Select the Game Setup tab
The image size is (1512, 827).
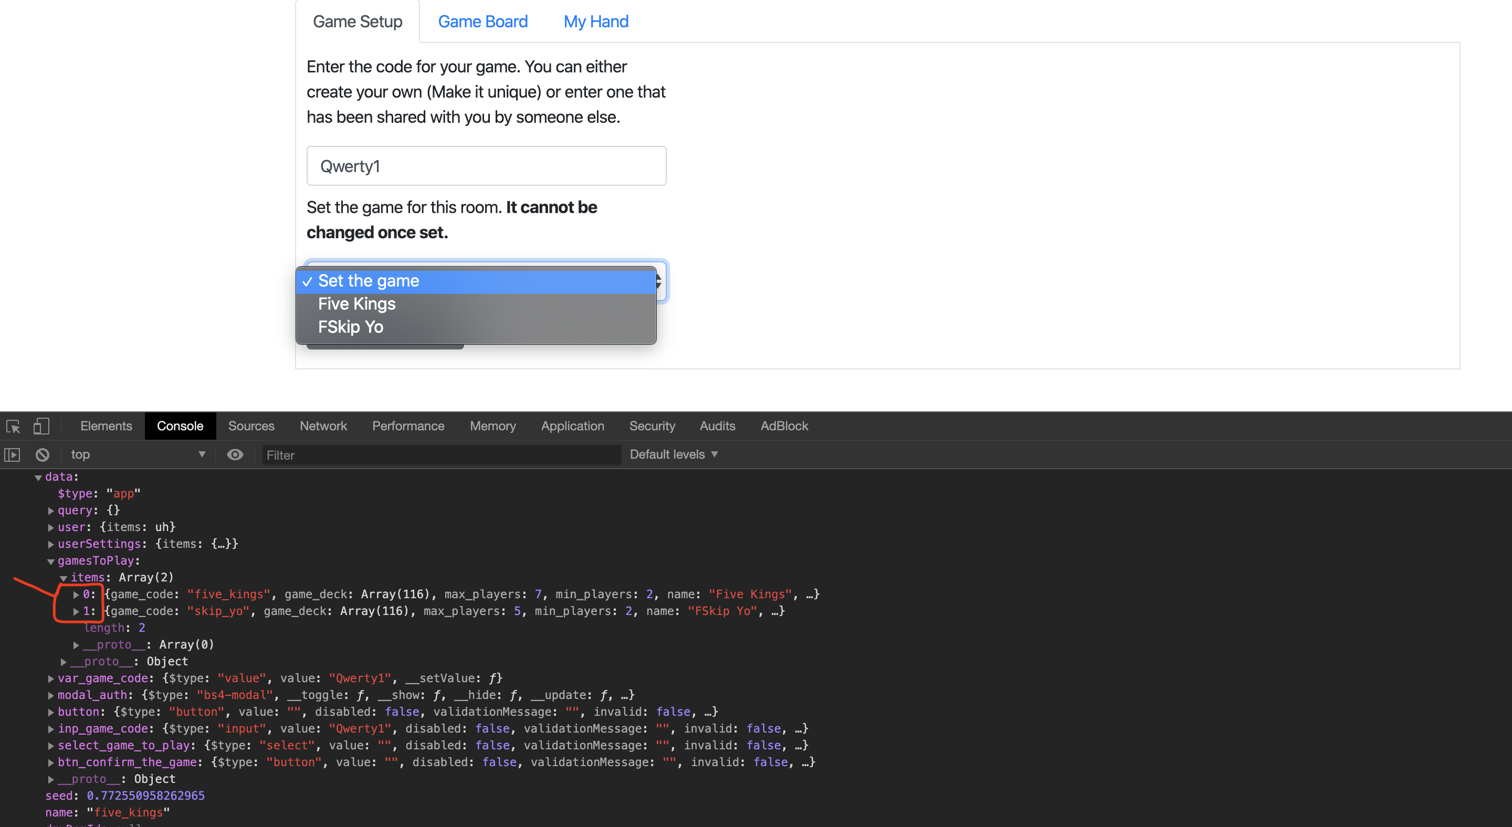(358, 22)
